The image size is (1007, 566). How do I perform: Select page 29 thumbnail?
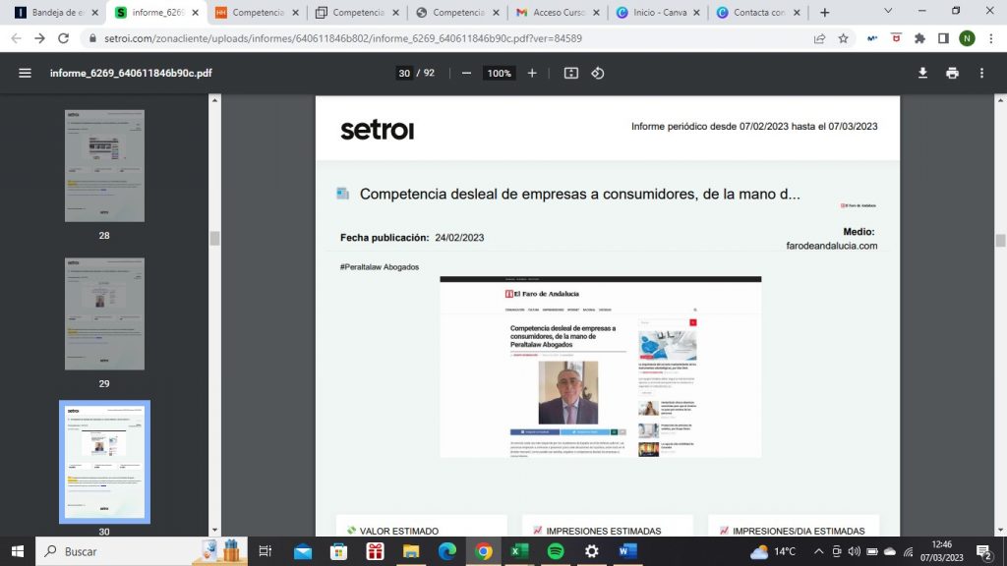tap(104, 313)
